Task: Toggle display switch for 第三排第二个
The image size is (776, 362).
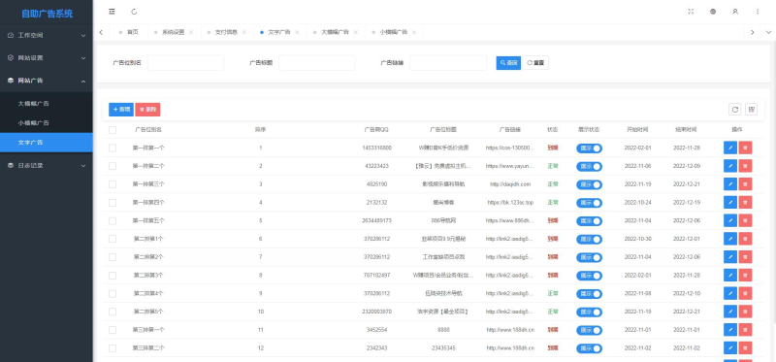Action: click(589, 348)
